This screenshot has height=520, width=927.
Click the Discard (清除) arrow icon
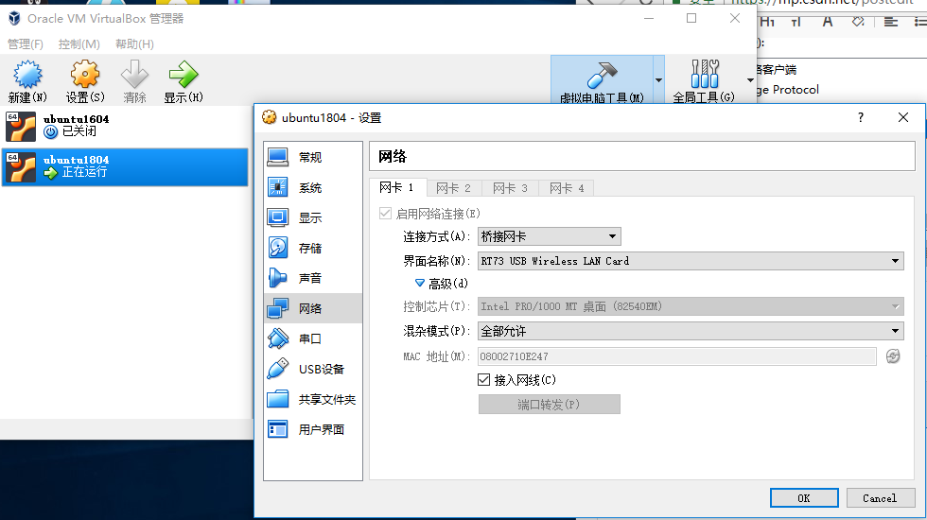click(x=134, y=75)
